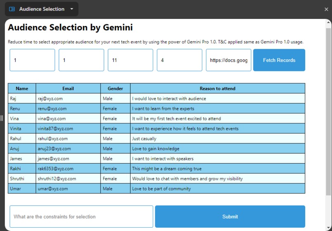This screenshot has height=231, width=332.
Task: Click the Gender column header
Action: (115, 88)
